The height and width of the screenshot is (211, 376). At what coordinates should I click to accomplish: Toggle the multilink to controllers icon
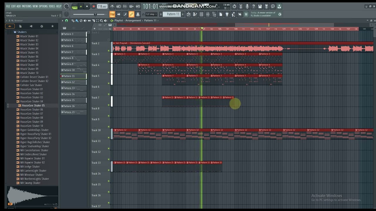click(132, 14)
